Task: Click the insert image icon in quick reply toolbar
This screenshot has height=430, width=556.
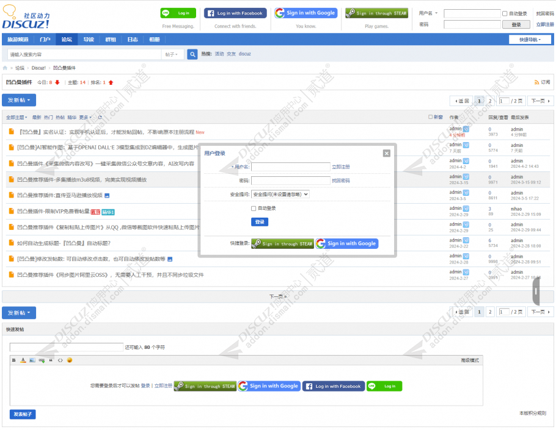Action: [34, 360]
